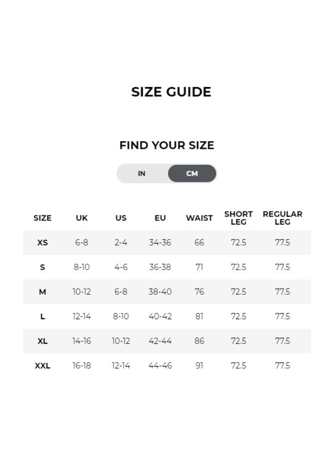Select the CM unit option
The height and width of the screenshot is (451, 331).
[x=192, y=173]
